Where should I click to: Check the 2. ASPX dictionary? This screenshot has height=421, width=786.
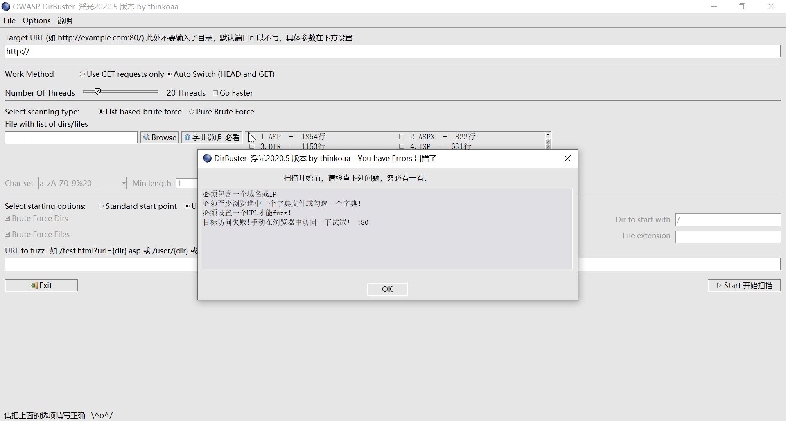(402, 137)
